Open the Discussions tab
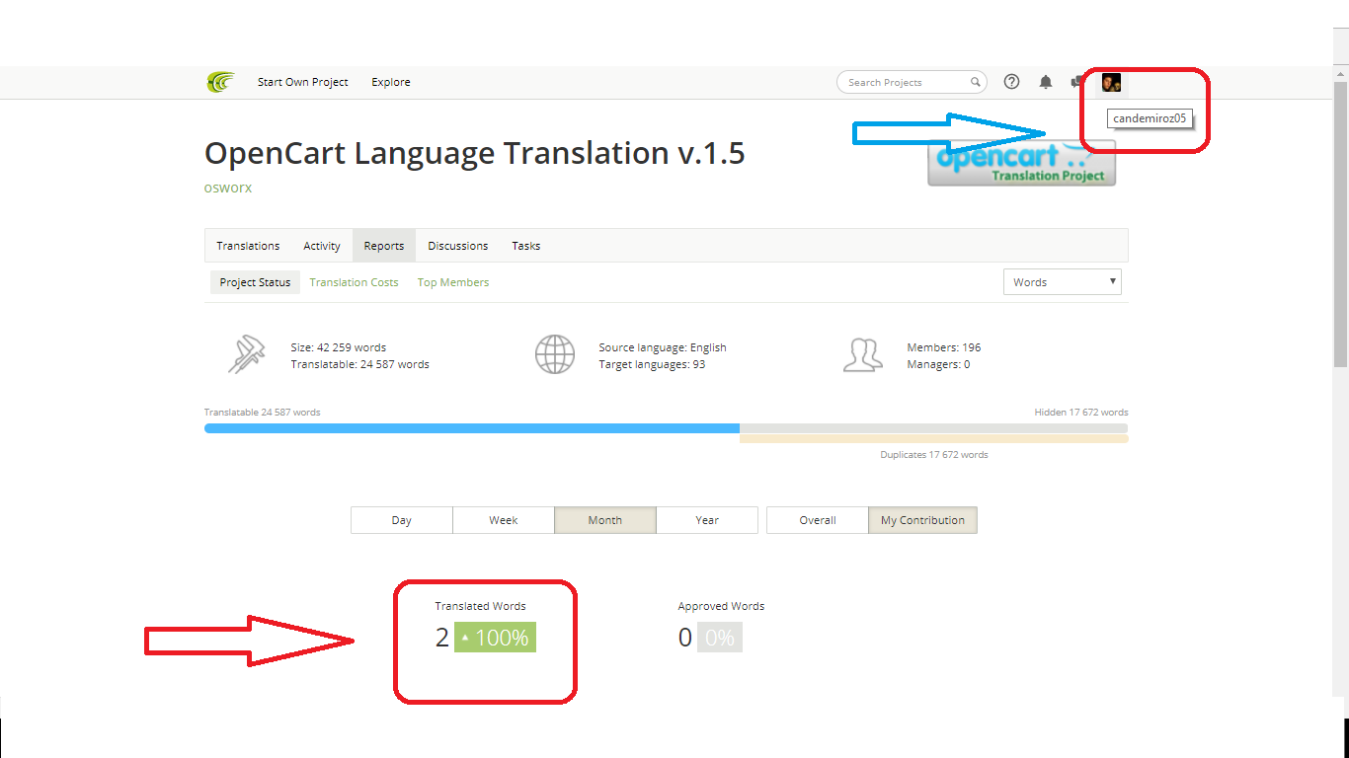 (x=458, y=246)
